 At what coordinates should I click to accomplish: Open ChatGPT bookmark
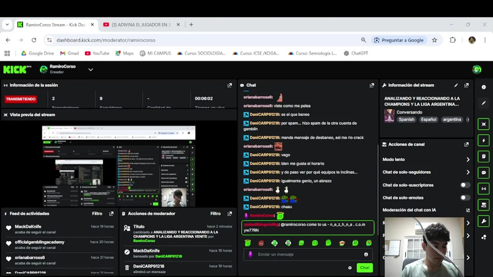[x=356, y=53]
